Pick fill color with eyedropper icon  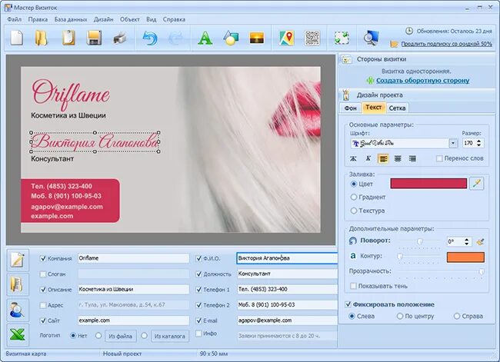click(x=477, y=184)
